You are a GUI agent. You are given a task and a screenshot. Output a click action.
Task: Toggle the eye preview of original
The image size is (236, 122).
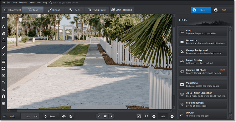pyautogui.click(x=64, y=116)
